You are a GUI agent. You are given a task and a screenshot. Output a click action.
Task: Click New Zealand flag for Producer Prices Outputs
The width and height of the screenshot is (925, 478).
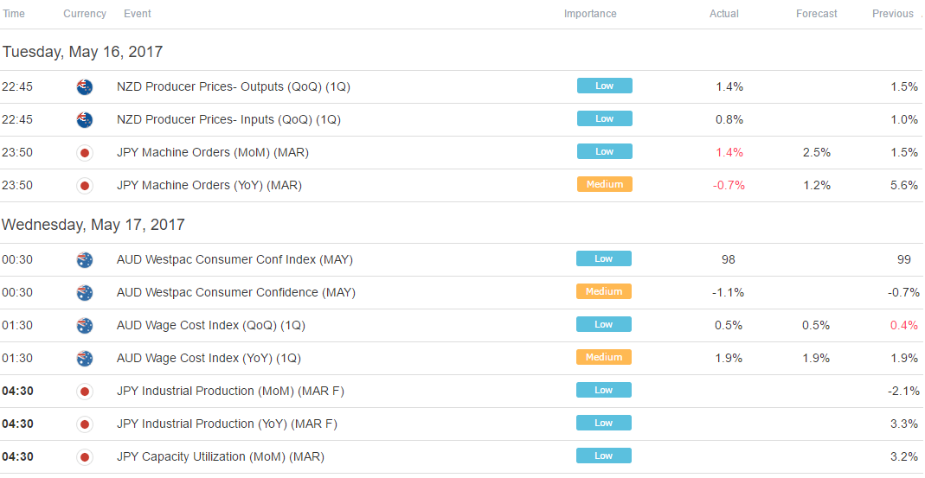84,87
